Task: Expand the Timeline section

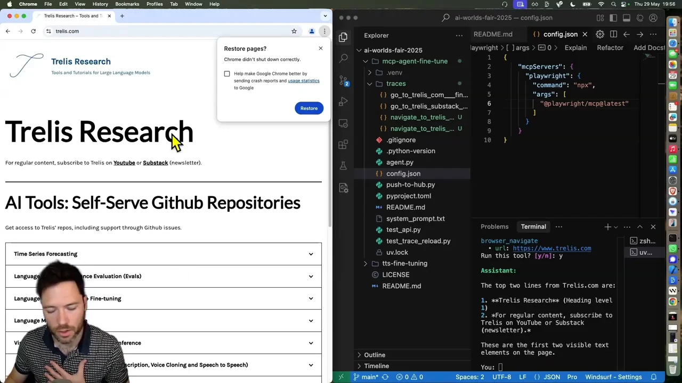Action: [x=376, y=366]
